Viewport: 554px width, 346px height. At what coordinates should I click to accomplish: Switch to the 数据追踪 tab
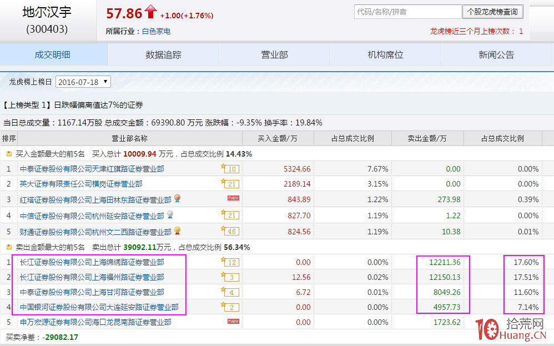point(164,56)
